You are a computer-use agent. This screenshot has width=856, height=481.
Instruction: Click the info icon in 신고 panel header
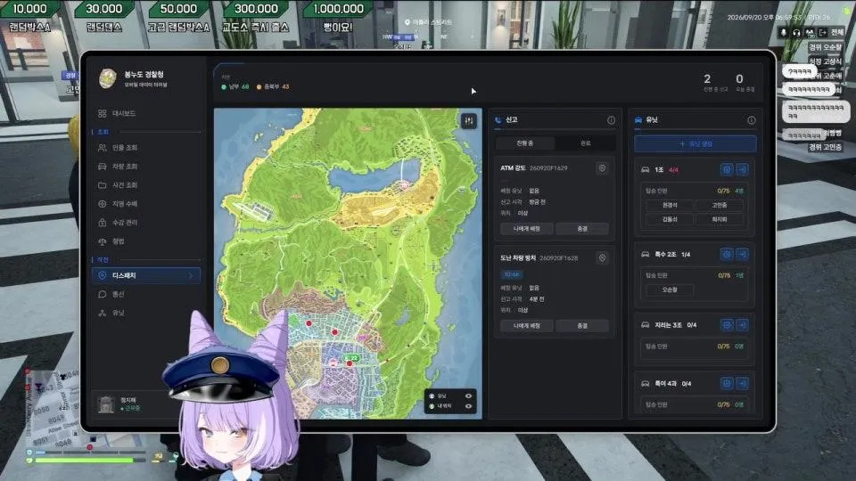[611, 120]
